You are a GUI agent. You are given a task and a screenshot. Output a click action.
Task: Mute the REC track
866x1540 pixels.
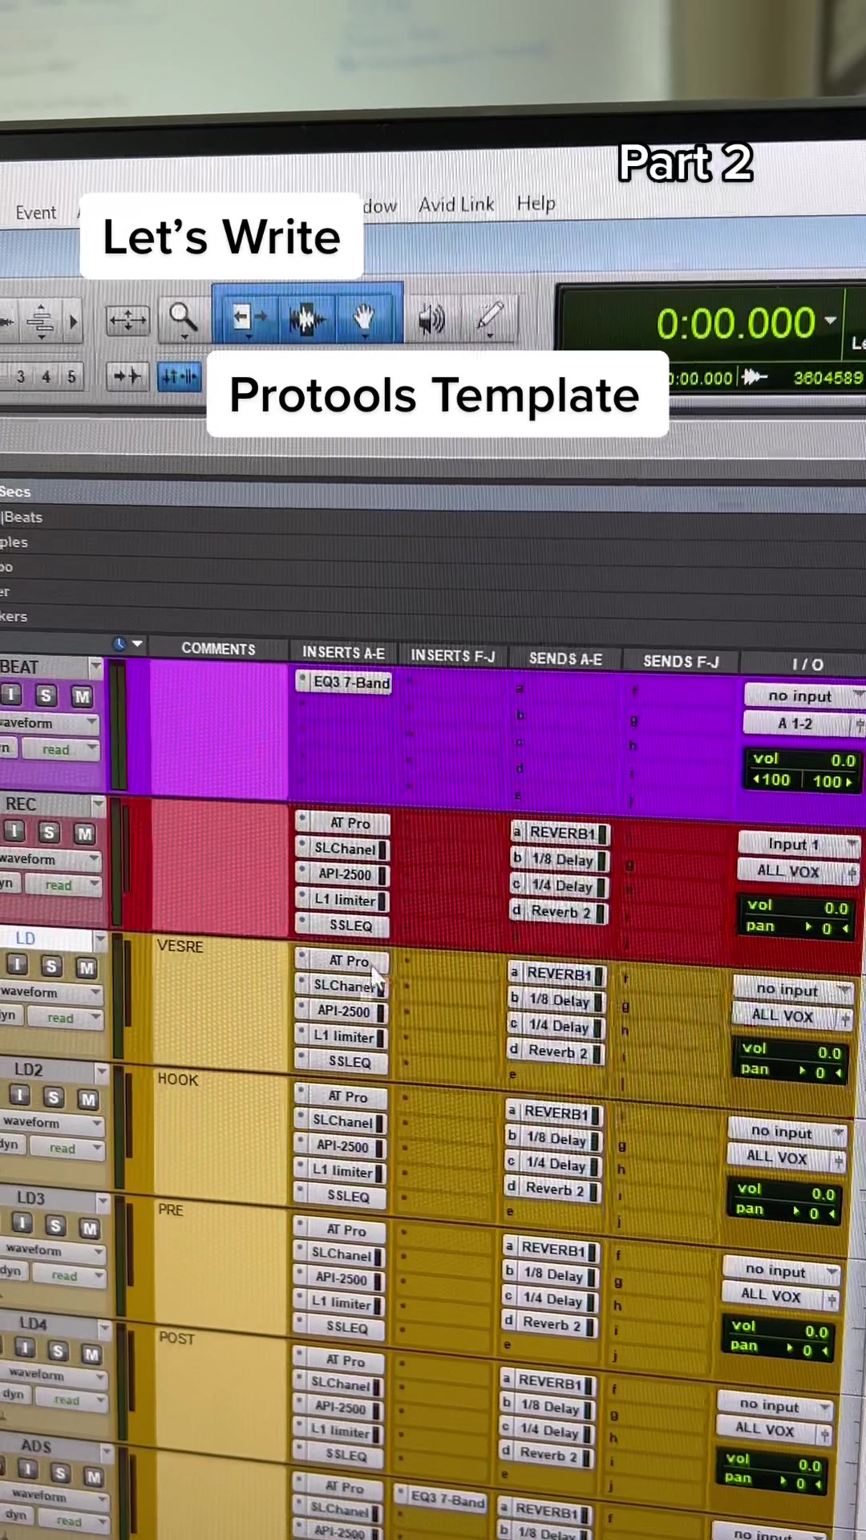(x=84, y=834)
